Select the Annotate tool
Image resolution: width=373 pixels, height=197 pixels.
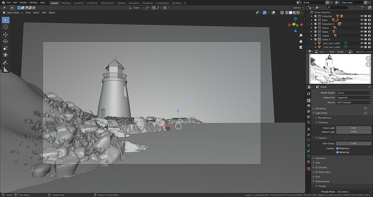(x=5, y=63)
